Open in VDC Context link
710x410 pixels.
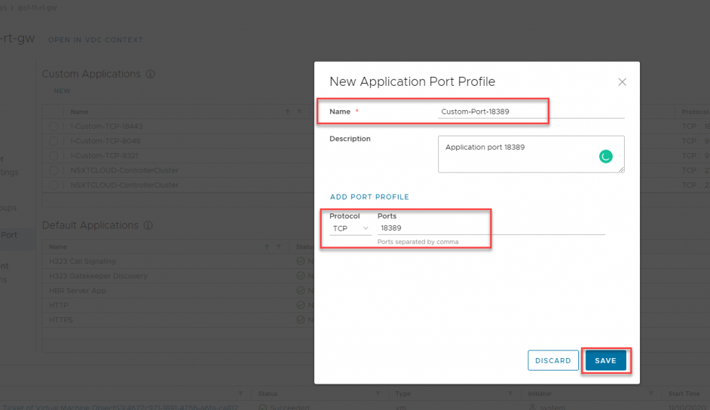[x=95, y=40]
